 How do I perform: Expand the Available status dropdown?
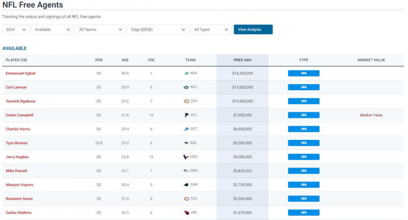click(52, 30)
